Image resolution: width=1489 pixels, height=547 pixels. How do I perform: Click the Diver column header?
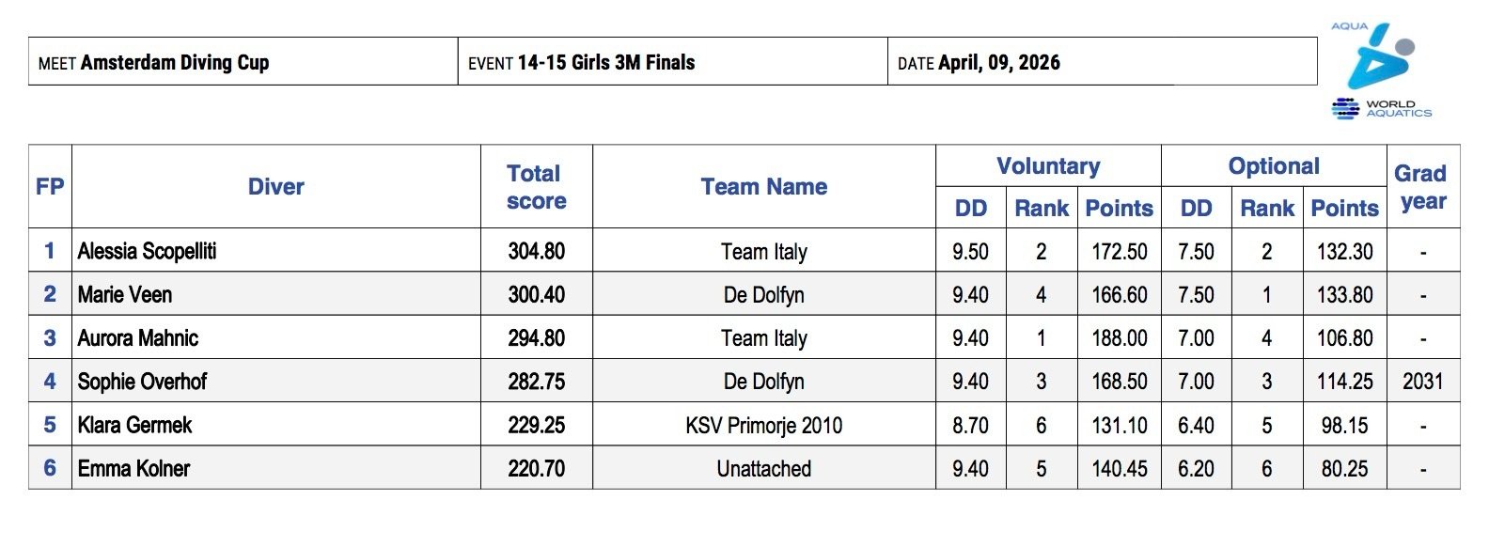coord(275,186)
